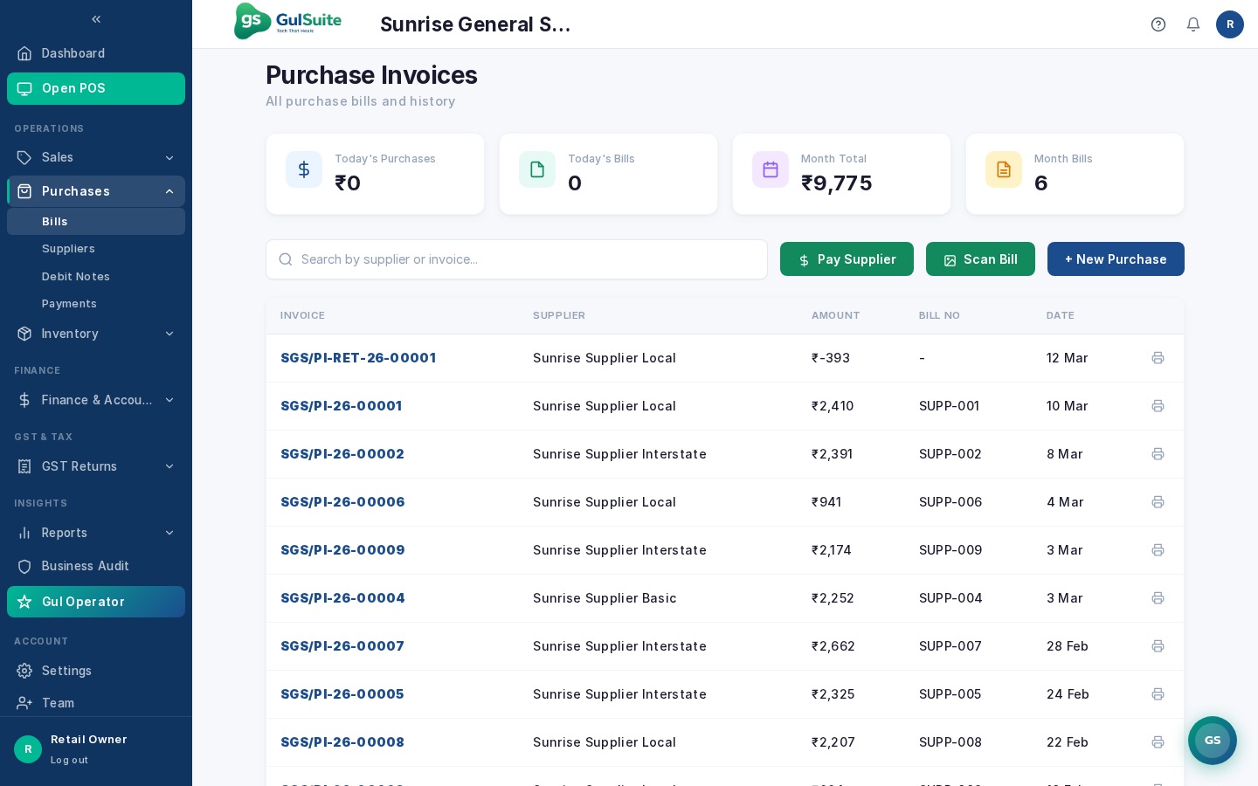Open user avatar R in header
Viewport: 1258px width, 786px height.
tap(1230, 24)
